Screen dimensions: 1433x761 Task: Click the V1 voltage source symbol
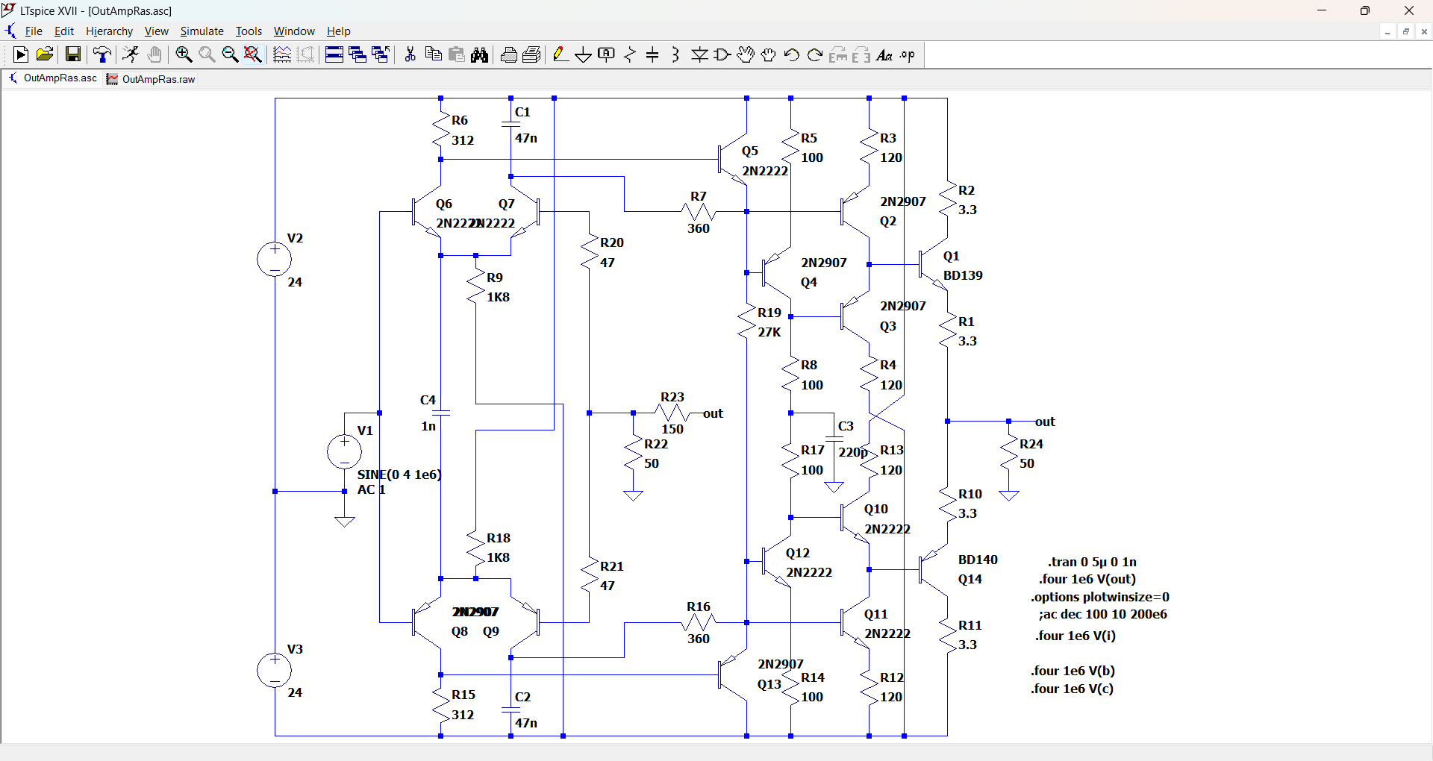click(344, 451)
